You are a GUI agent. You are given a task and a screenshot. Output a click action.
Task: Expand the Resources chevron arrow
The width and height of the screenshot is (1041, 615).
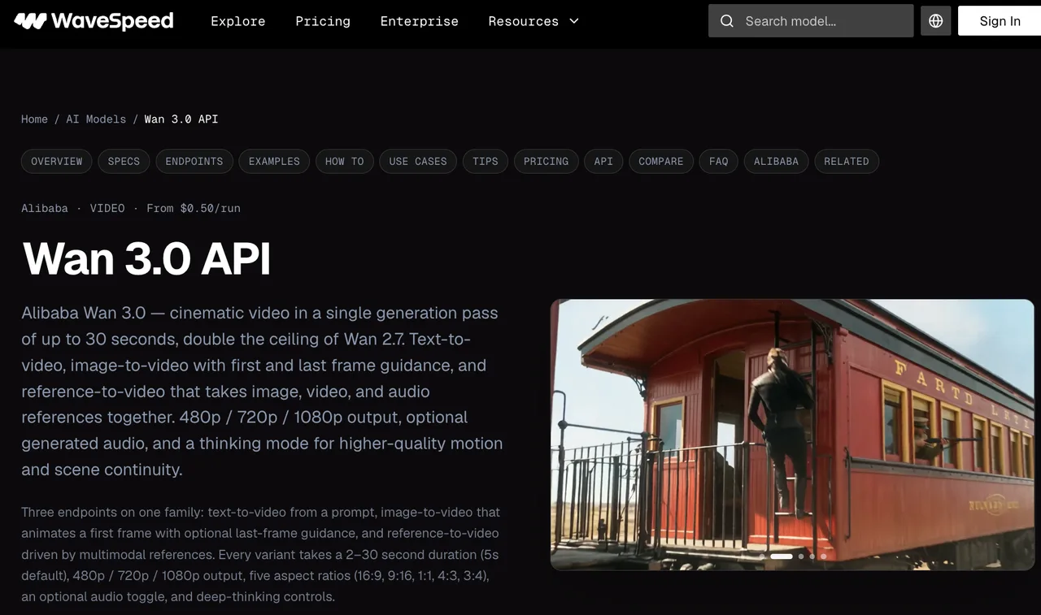(574, 21)
